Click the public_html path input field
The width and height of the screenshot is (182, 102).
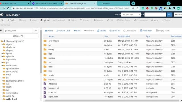(x=18, y=31)
